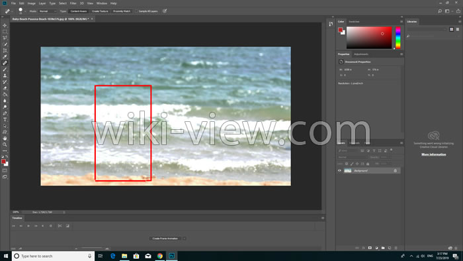Open the Image menu
The height and width of the screenshot is (261, 463).
tap(31, 3)
